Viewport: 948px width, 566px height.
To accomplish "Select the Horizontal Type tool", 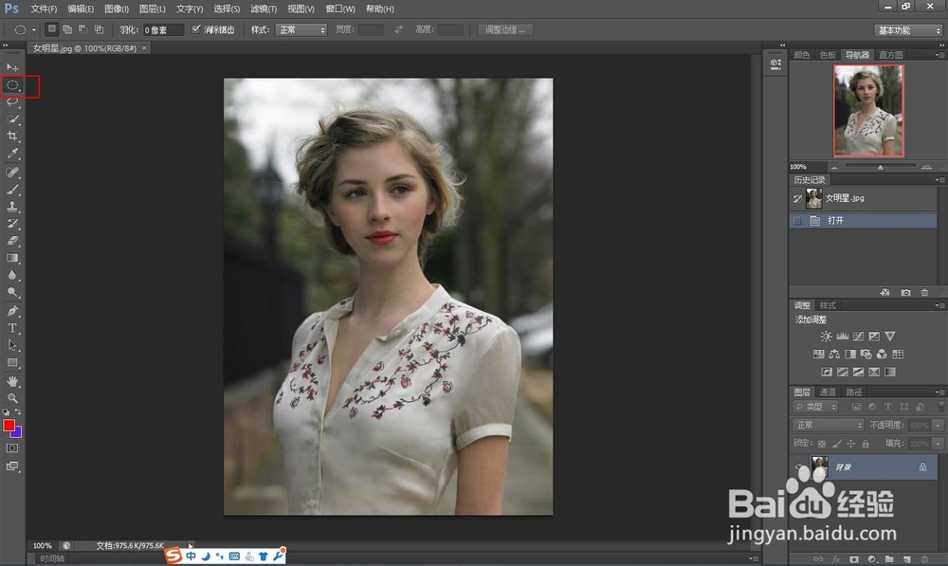I will 12,328.
